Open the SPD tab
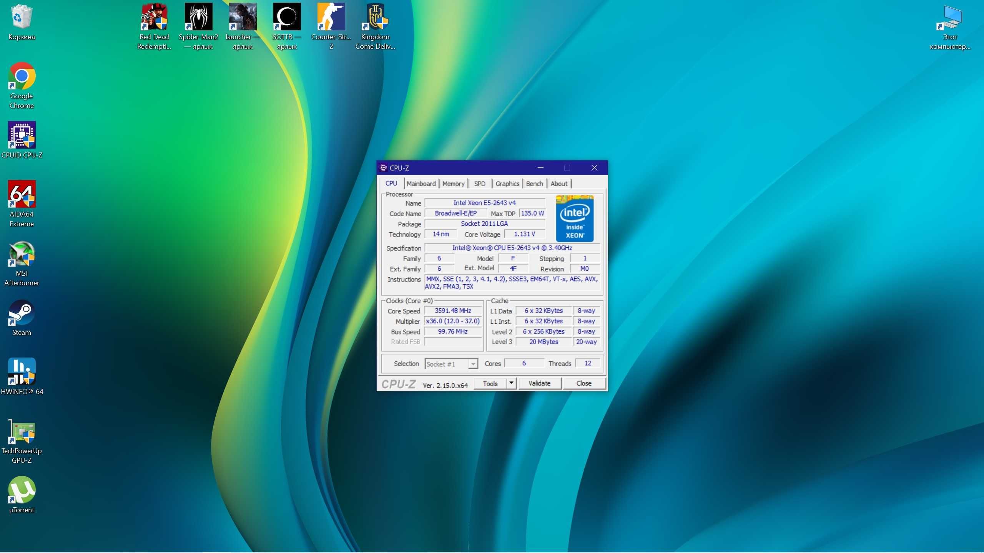The width and height of the screenshot is (984, 553). (480, 184)
